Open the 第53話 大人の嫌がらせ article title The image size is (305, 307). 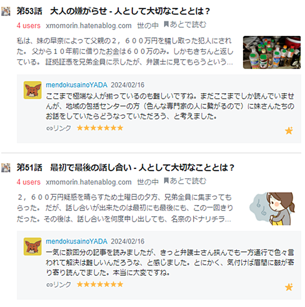pos(113,11)
